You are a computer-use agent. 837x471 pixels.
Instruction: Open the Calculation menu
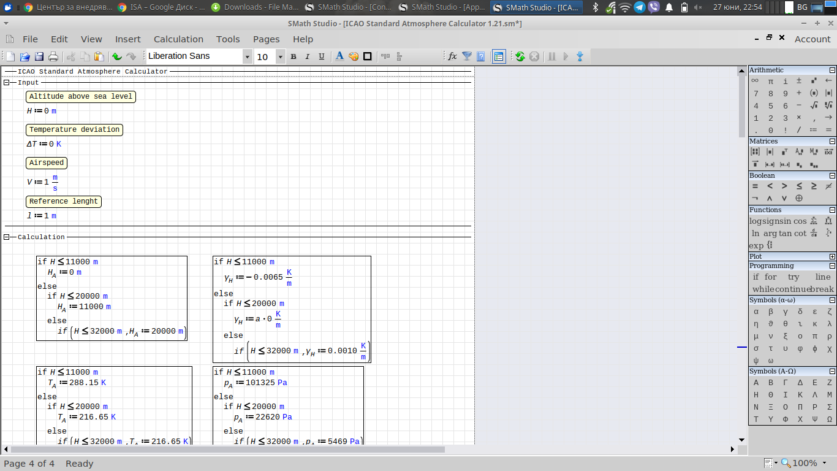(178, 39)
